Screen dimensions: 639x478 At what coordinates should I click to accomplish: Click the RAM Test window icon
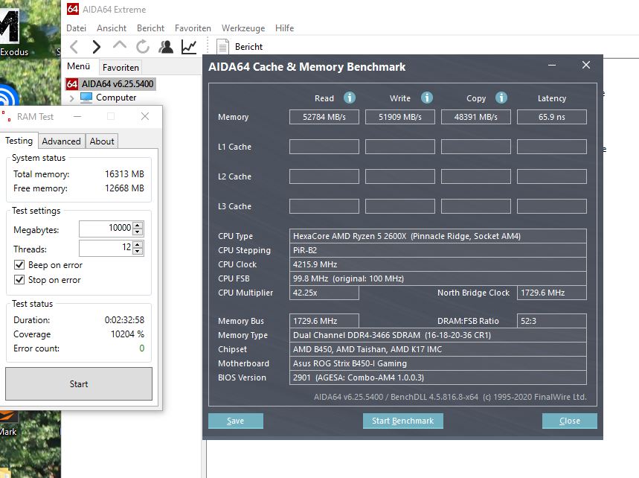[6, 116]
